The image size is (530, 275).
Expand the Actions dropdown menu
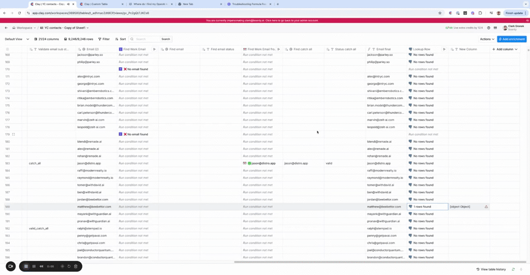487,39
